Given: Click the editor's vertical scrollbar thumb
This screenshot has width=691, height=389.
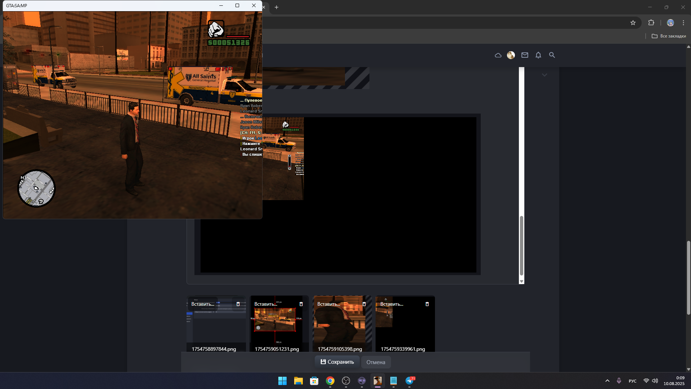Looking at the screenshot, I should [521, 246].
